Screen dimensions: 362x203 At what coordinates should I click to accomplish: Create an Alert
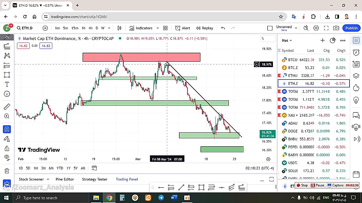click(x=183, y=28)
